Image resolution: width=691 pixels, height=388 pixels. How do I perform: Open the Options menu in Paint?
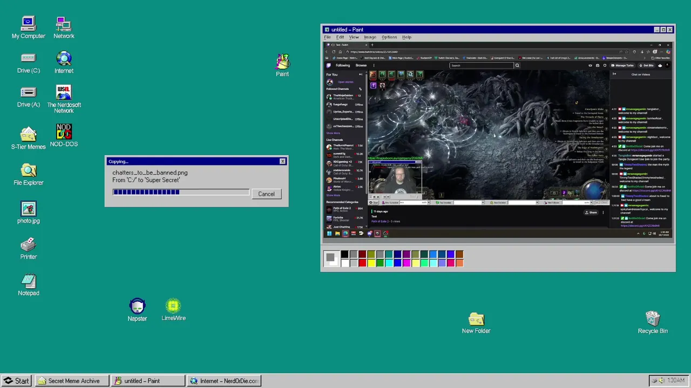click(389, 37)
